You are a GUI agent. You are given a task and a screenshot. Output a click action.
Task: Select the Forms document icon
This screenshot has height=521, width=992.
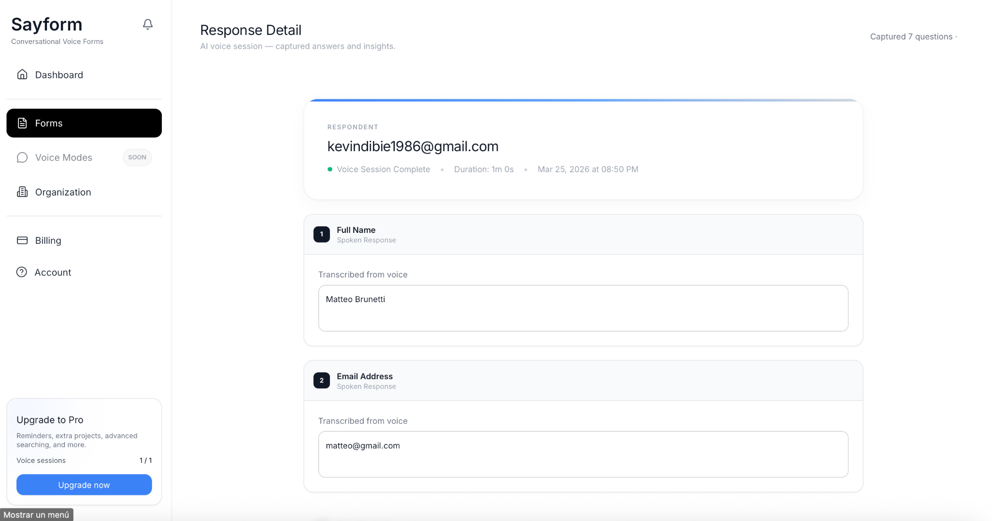point(22,123)
